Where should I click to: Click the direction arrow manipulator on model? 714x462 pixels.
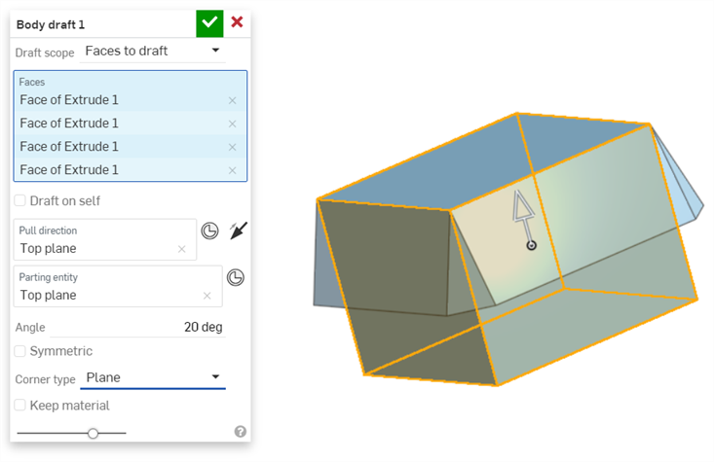(524, 219)
